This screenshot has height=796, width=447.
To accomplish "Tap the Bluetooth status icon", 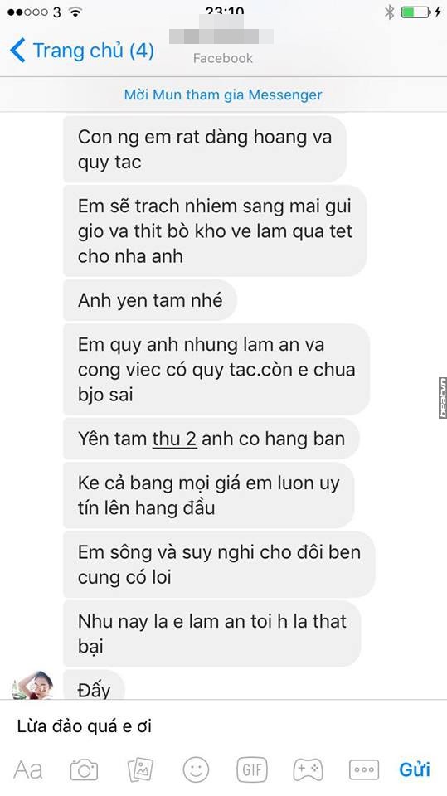I will coord(389,12).
